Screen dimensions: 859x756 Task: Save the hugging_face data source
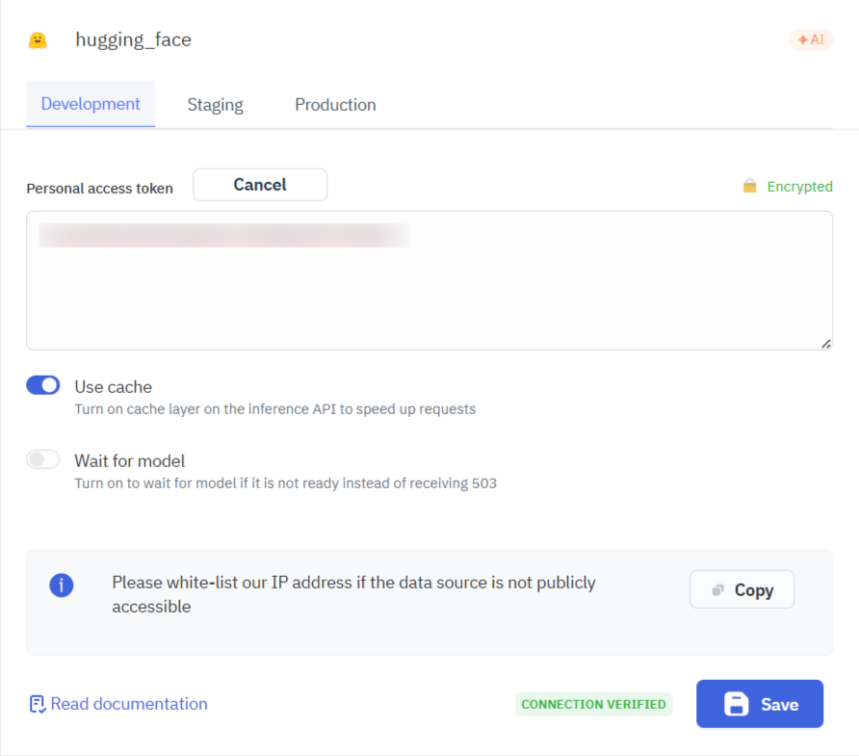pos(759,704)
